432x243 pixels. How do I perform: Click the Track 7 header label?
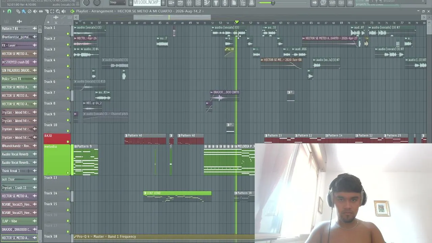tap(50, 92)
